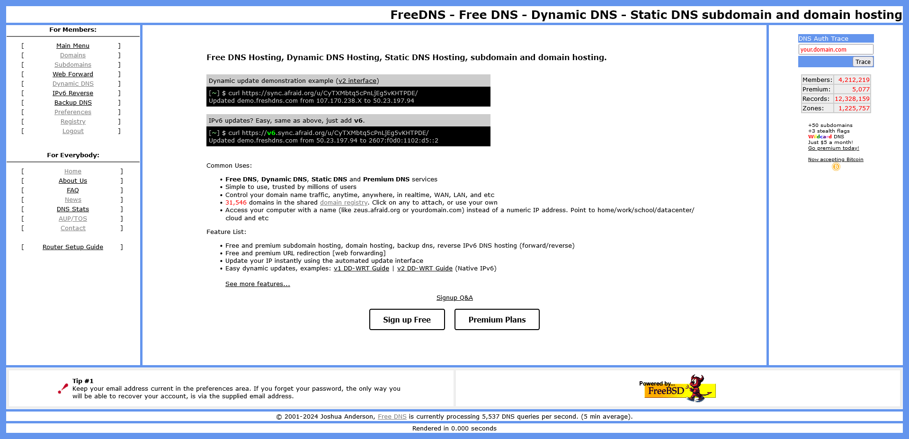Open Signup Q&A link
909x439 pixels.
(x=454, y=298)
